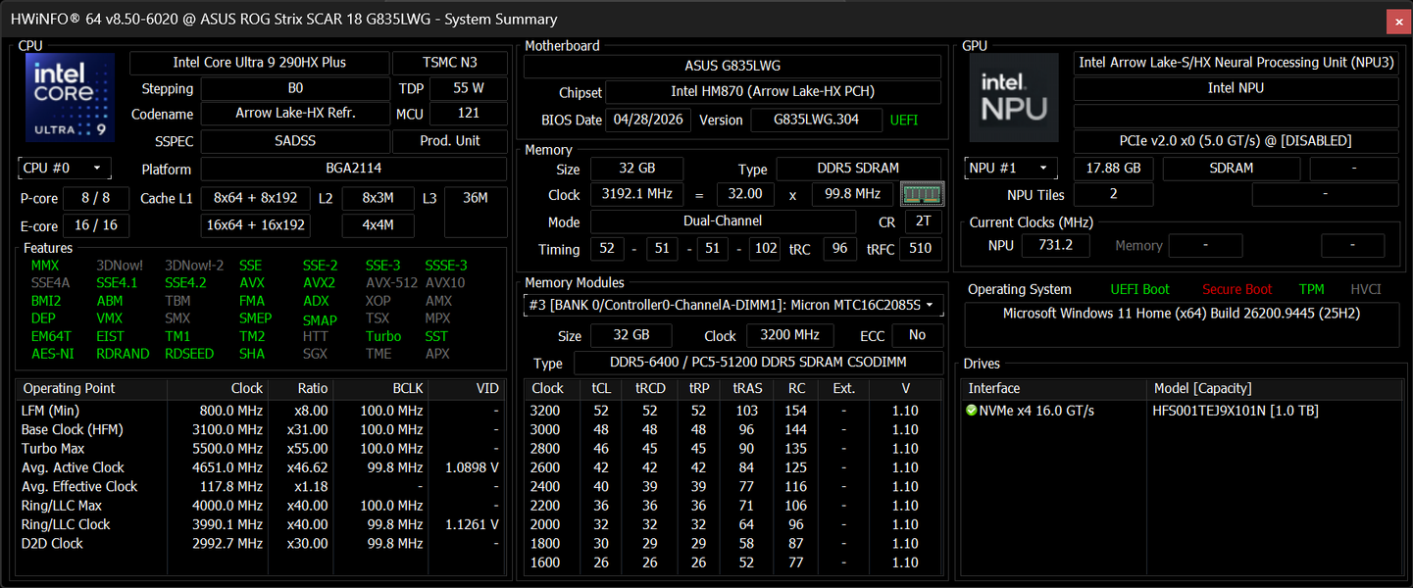The image size is (1413, 588).
Task: Open the memory module dropdown showing Micron MTC16C2085S
Action: (733, 305)
